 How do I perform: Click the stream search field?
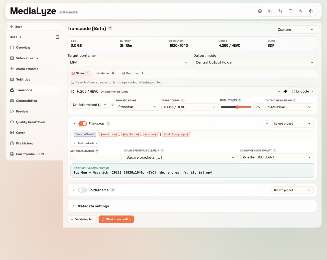tap(192, 82)
